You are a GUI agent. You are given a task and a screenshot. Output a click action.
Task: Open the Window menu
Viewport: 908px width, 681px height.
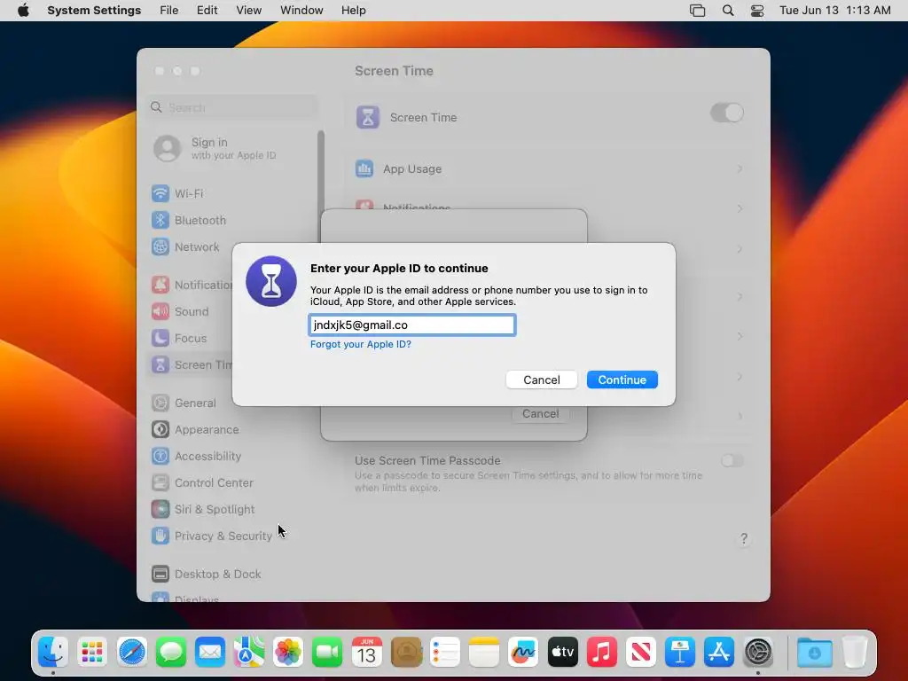[x=301, y=11]
